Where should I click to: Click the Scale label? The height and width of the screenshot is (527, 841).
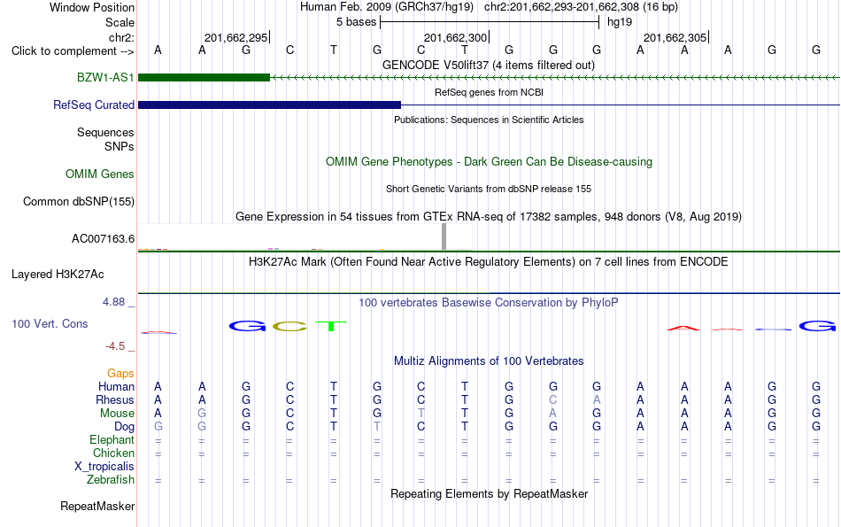[x=120, y=22]
